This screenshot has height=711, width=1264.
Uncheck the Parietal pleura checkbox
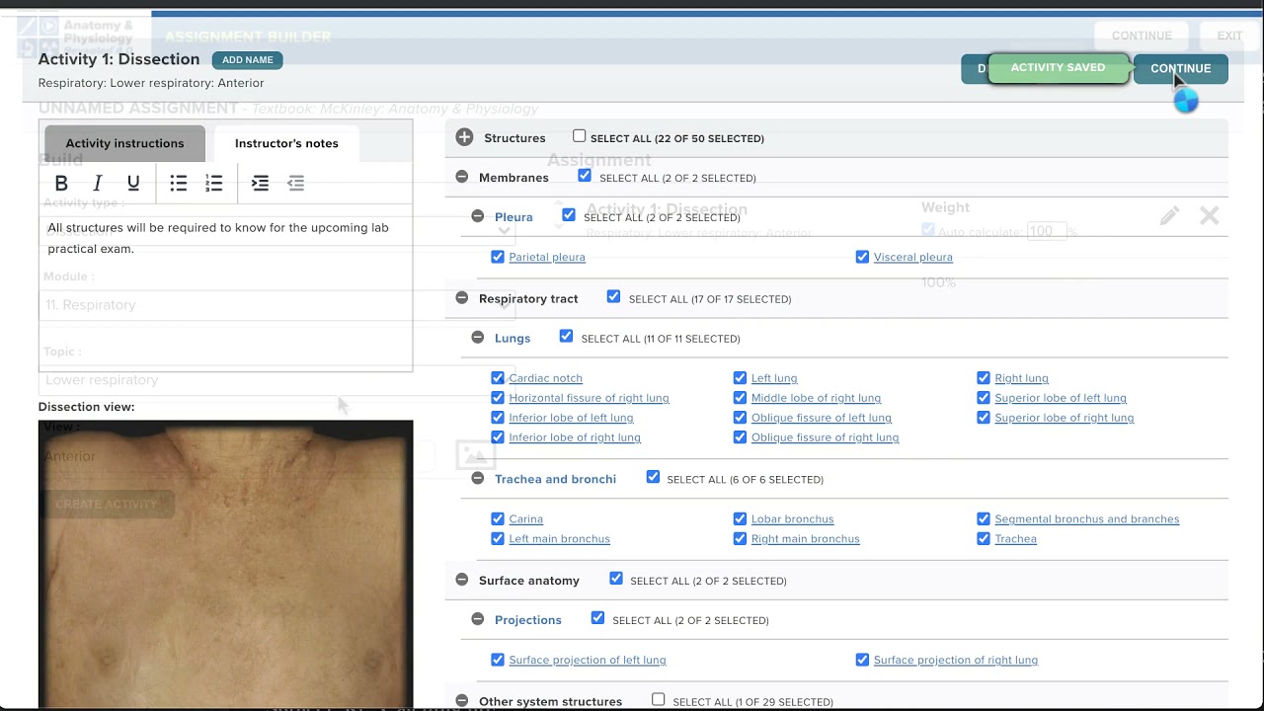[498, 257]
